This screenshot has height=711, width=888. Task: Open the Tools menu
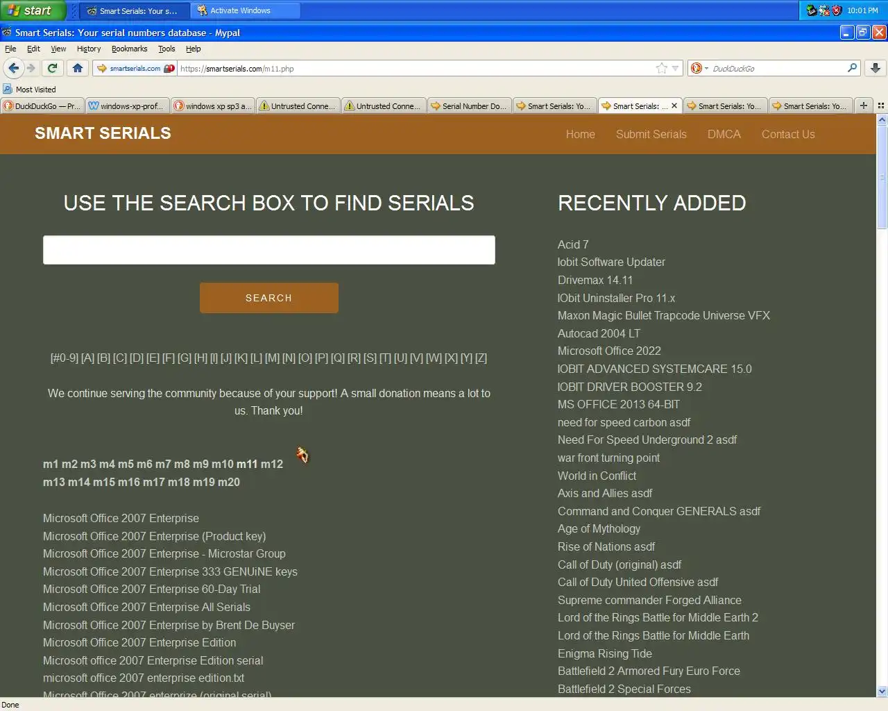[x=166, y=49]
